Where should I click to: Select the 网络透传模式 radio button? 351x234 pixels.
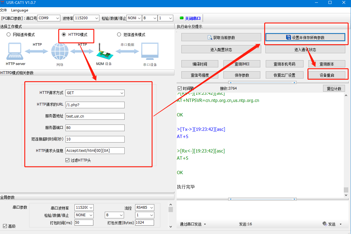pyautogui.click(x=8, y=35)
